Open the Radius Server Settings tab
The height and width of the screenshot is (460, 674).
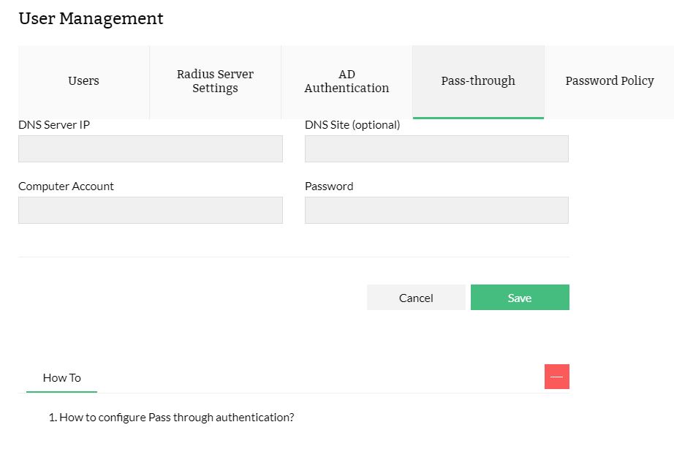(x=215, y=81)
